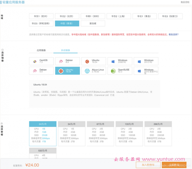Select the 华北2（北京） region
The image size is (192, 169).
tap(67, 16)
